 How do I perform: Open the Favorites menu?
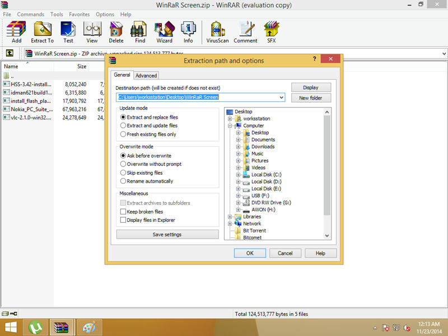click(x=79, y=15)
